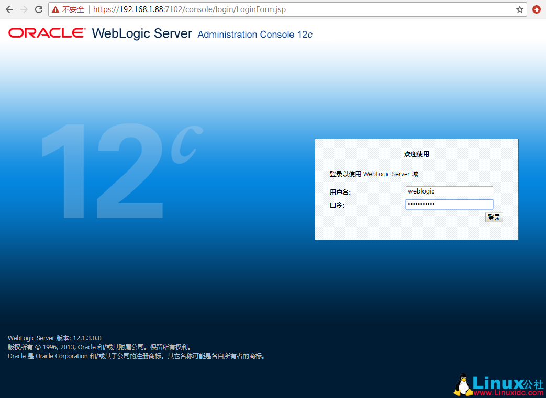Viewport: 546px width, 398px height.
Task: Click the WebLogic Server 版本 12.1.3.0.0 text
Action: click(x=54, y=338)
